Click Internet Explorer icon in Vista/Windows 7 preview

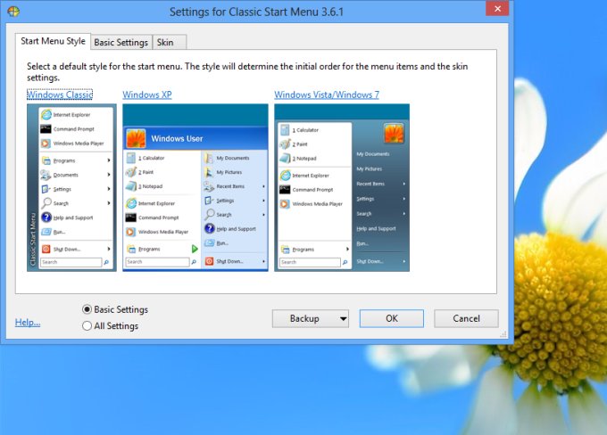[286, 176]
